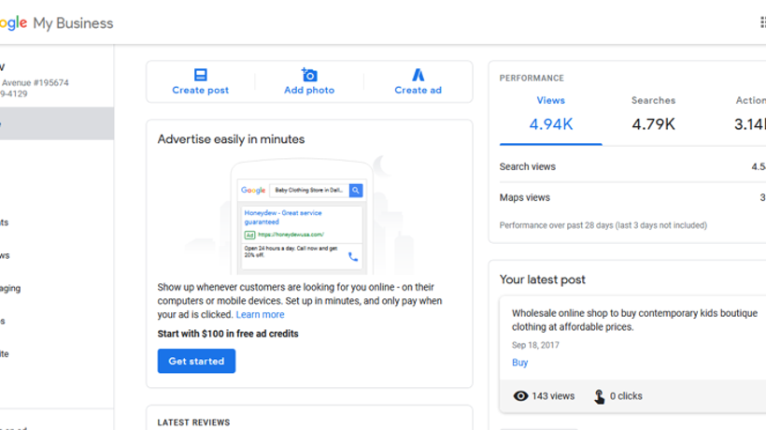
Task: Click the Honeydew ad headline in preview
Action: pos(282,218)
